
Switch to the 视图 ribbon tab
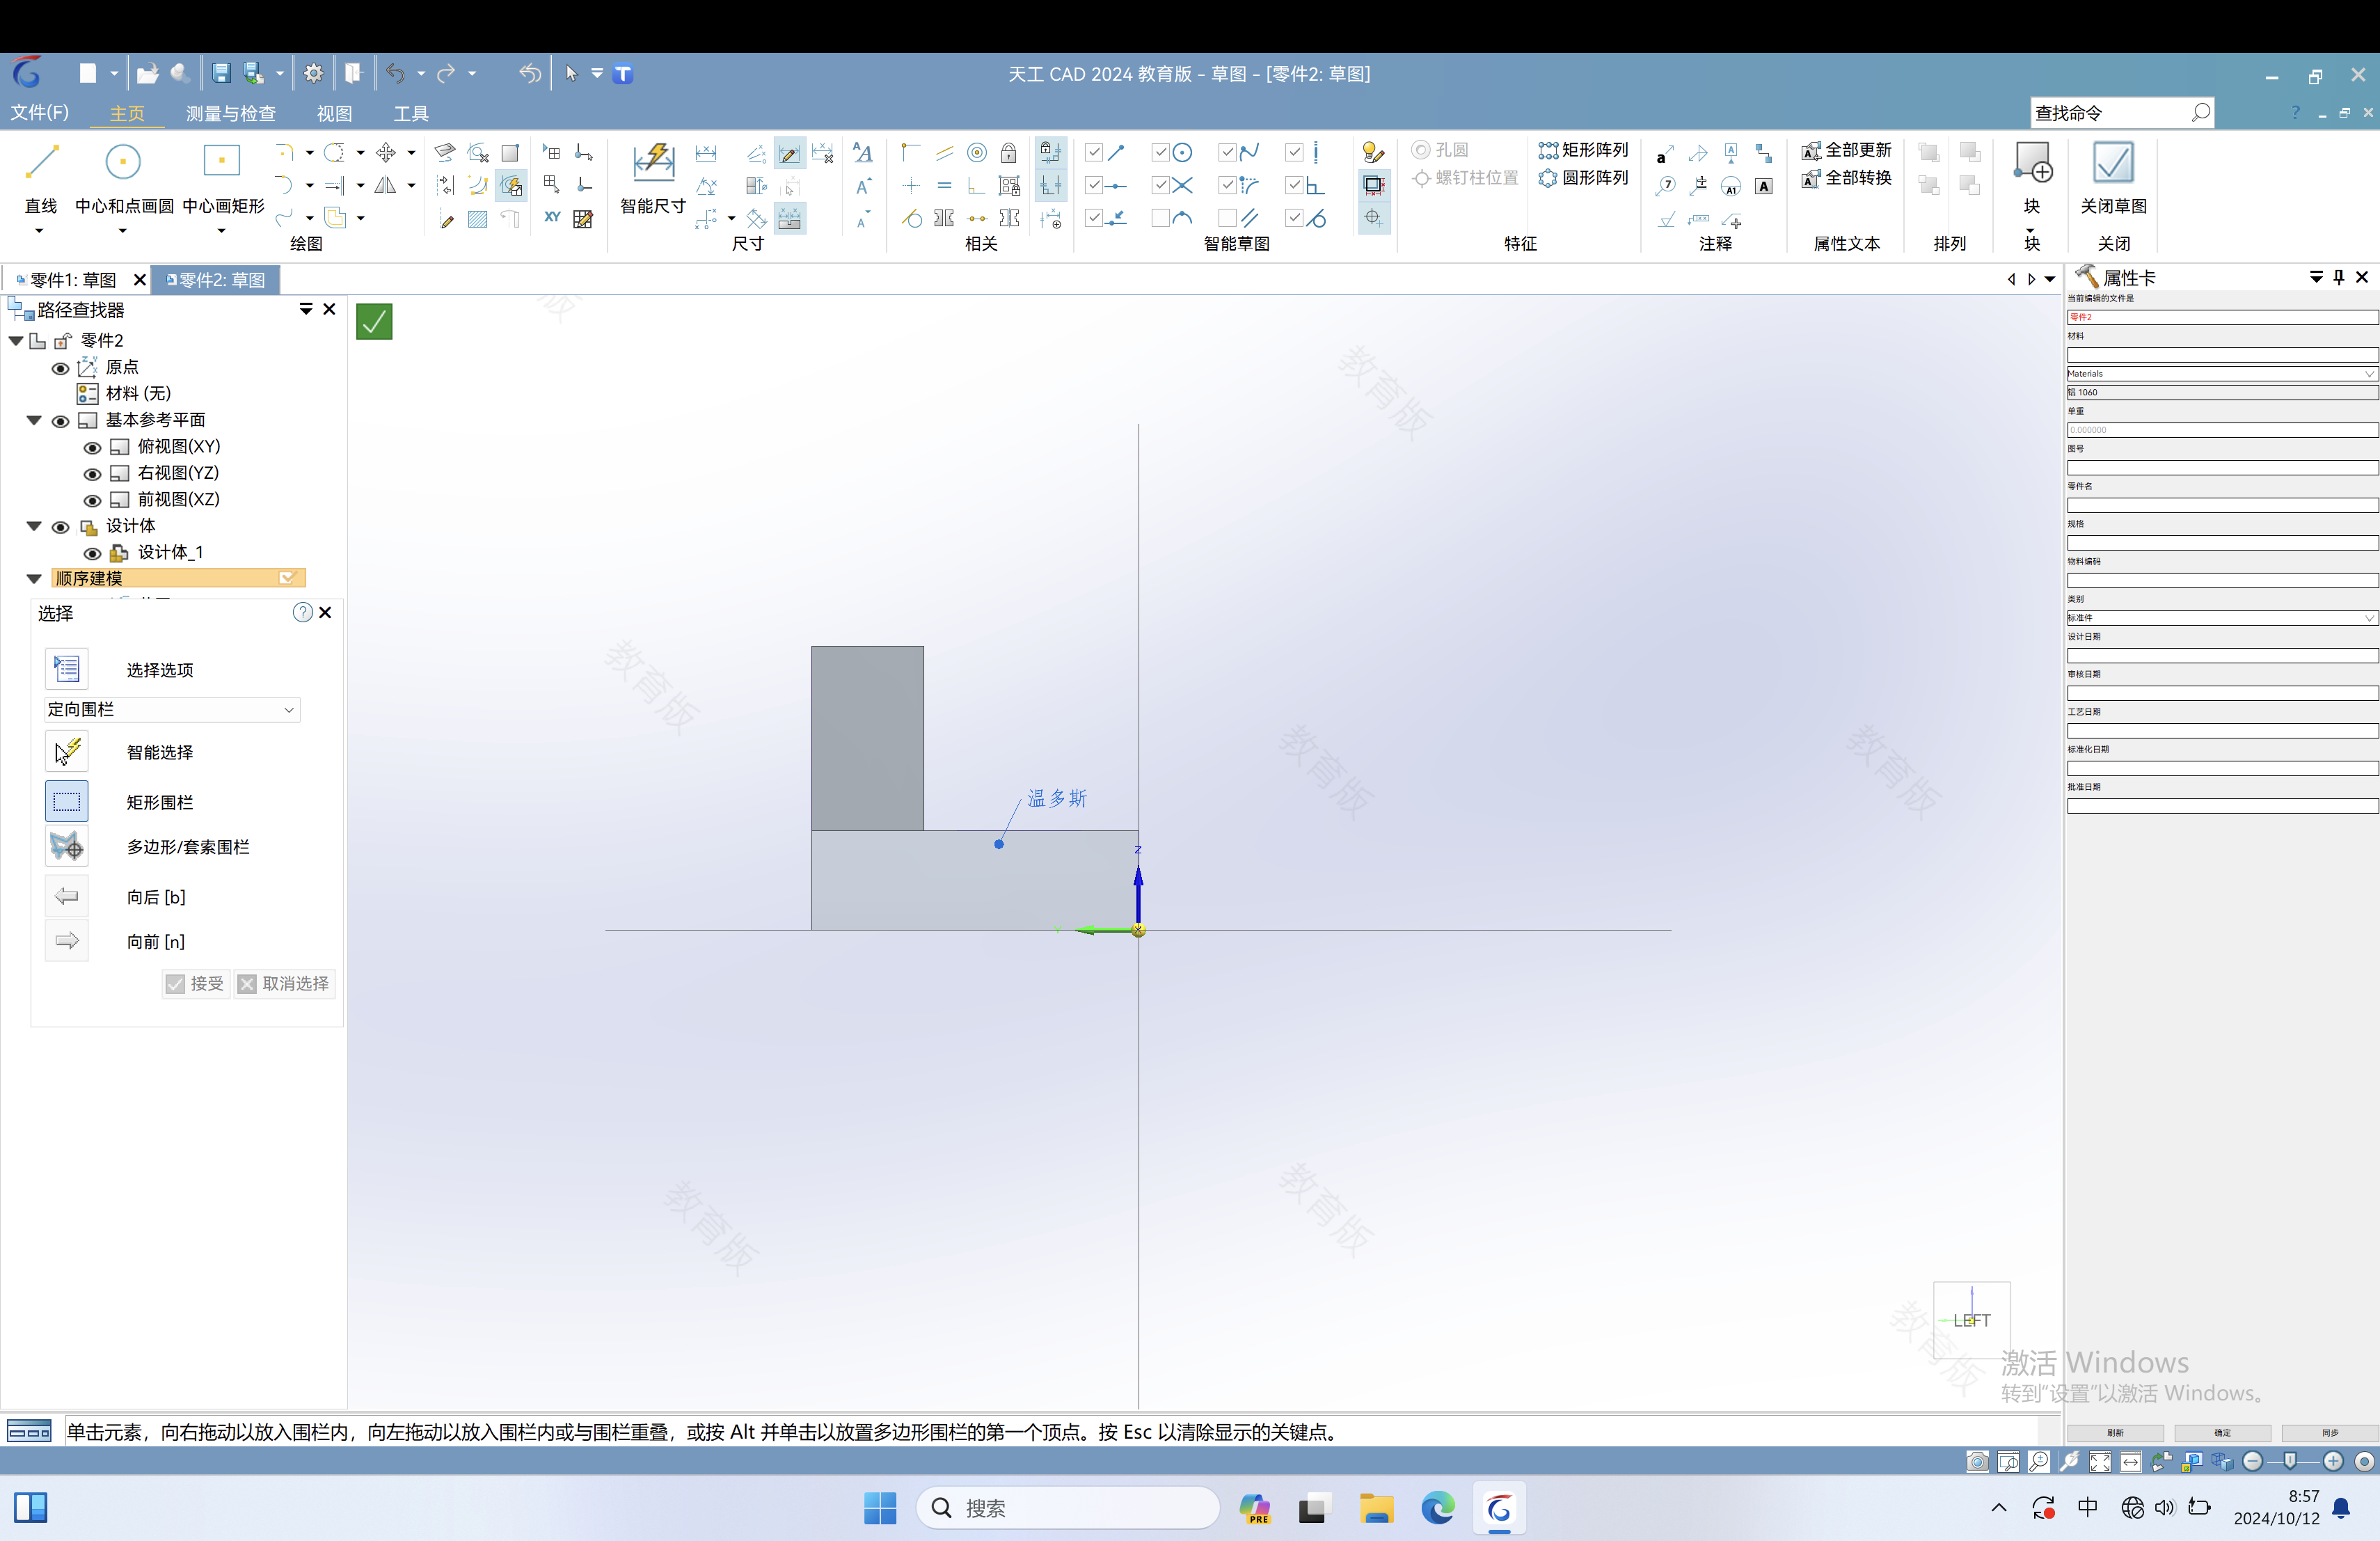pyautogui.click(x=334, y=114)
